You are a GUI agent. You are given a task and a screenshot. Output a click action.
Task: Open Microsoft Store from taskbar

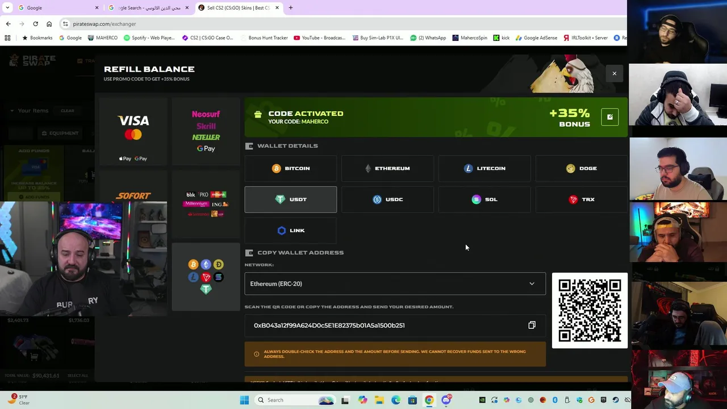pyautogui.click(x=412, y=400)
